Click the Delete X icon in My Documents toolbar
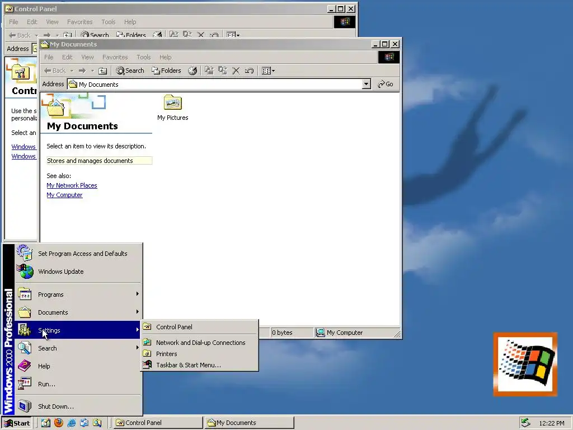This screenshot has width=573, height=430. (236, 71)
